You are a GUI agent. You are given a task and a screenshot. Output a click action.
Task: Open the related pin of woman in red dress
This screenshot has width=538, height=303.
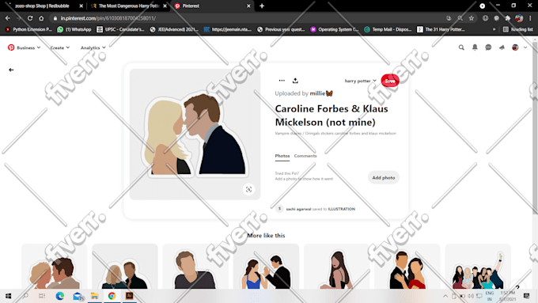pyautogui.click(x=407, y=267)
